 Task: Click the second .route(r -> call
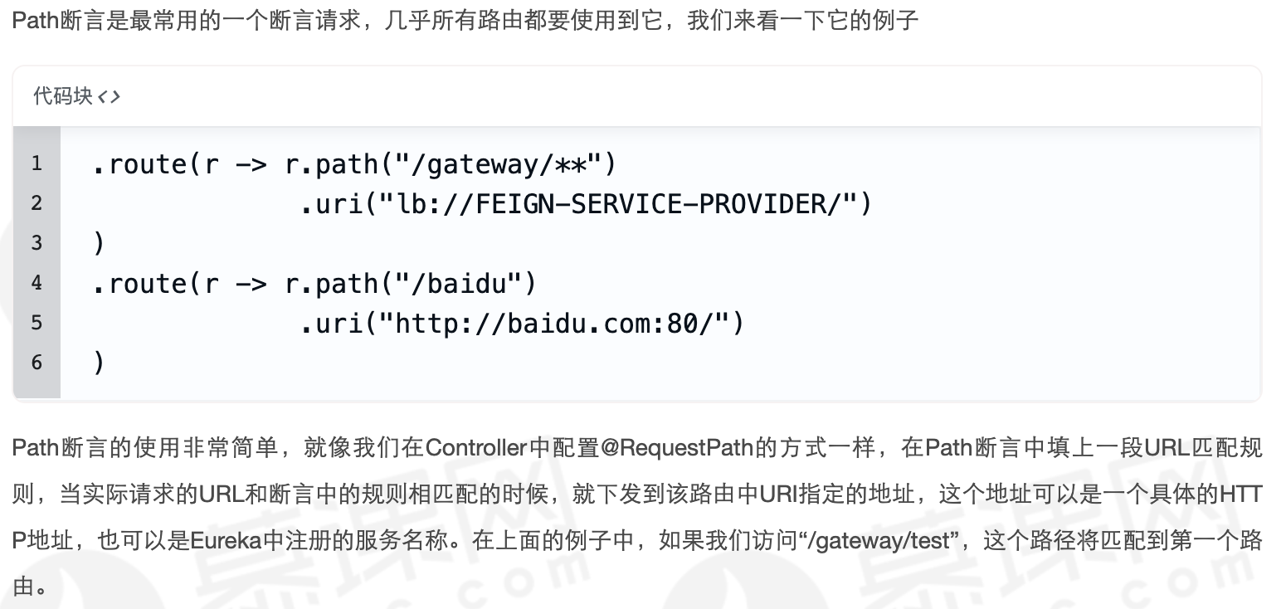[179, 284]
